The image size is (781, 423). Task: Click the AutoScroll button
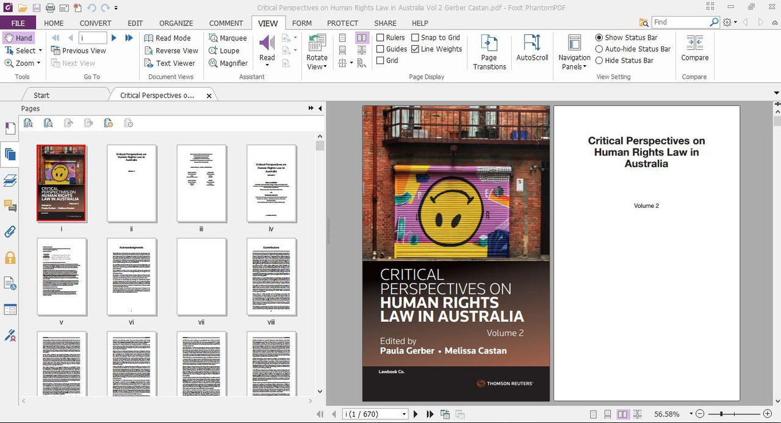[532, 48]
